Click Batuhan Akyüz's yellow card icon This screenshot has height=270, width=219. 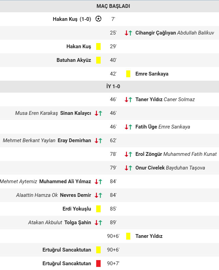click(98, 60)
